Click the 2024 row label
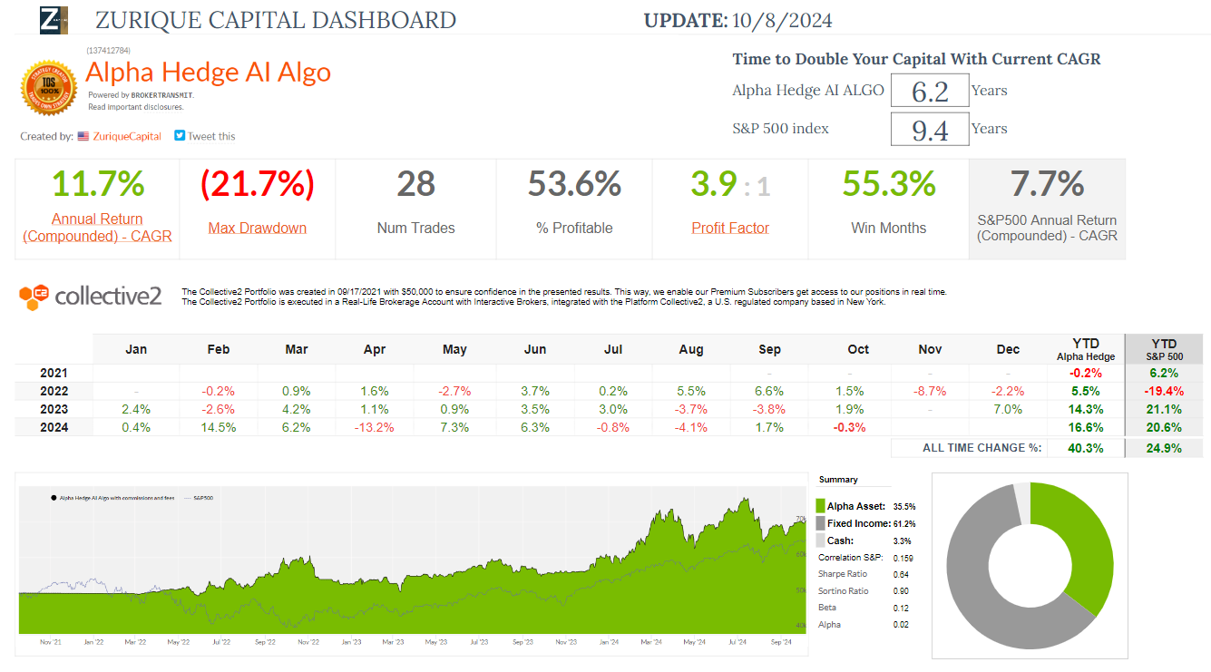1211x672 pixels. click(54, 427)
